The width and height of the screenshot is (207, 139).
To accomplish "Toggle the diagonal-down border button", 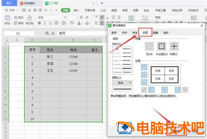I will point(185,90).
